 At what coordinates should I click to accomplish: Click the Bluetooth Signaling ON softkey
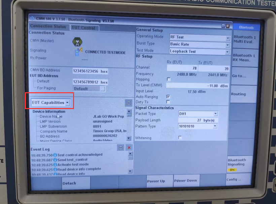click(239, 164)
